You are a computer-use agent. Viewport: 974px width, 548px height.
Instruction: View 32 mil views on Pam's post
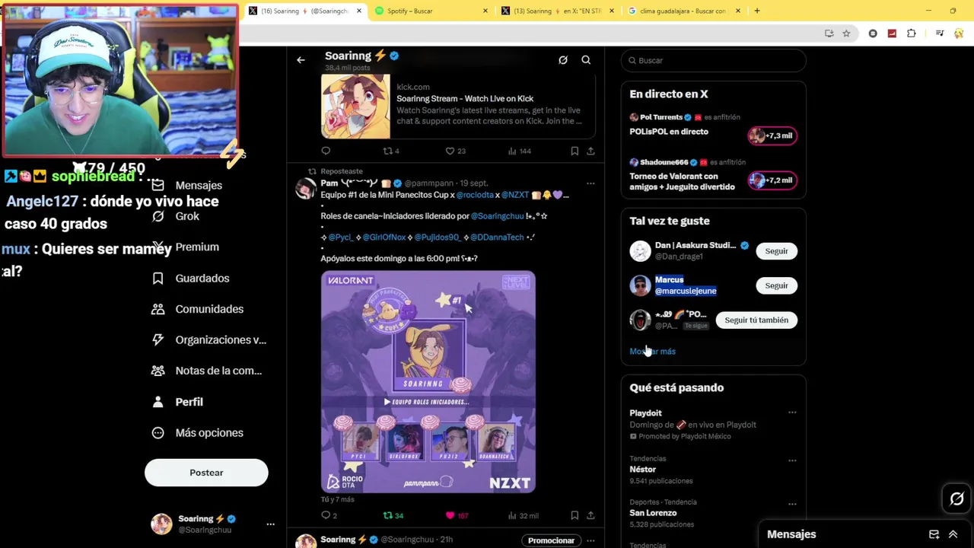(x=523, y=515)
